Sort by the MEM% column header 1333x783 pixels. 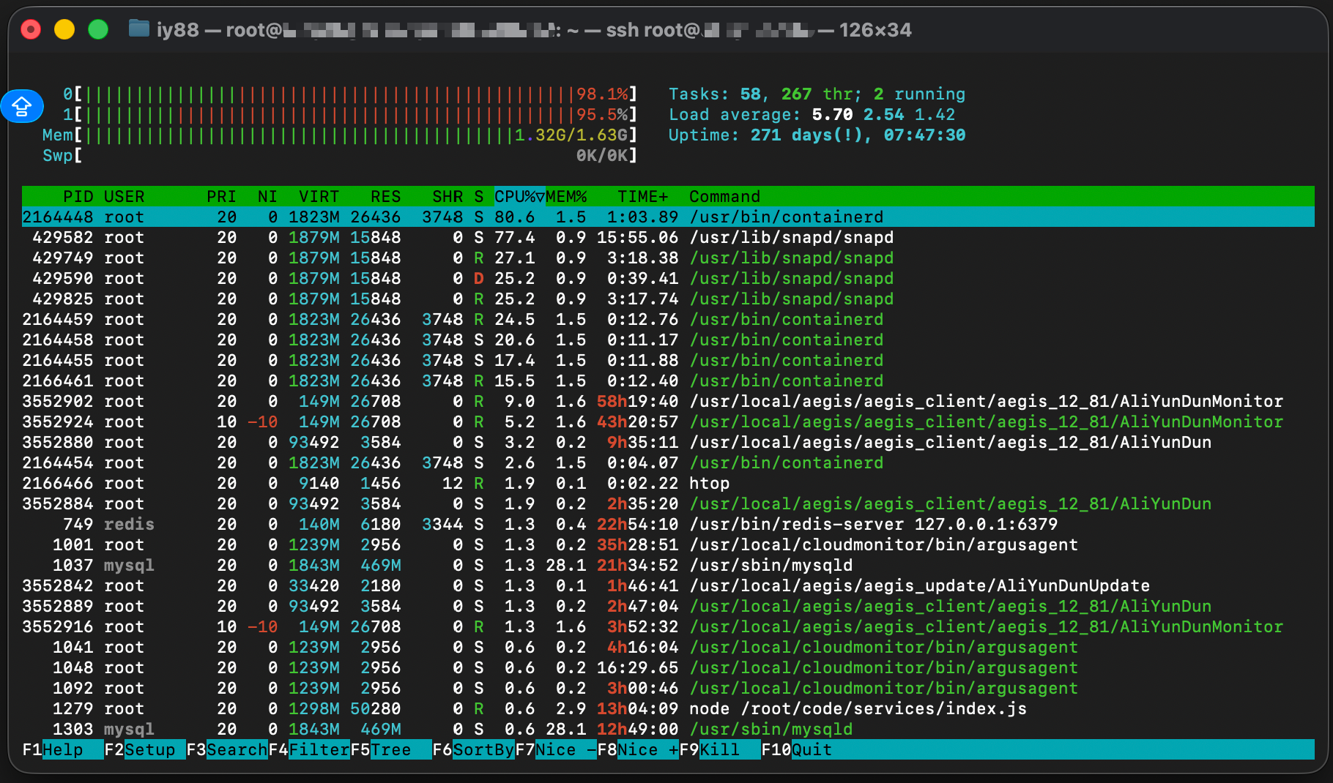pyautogui.click(x=566, y=197)
